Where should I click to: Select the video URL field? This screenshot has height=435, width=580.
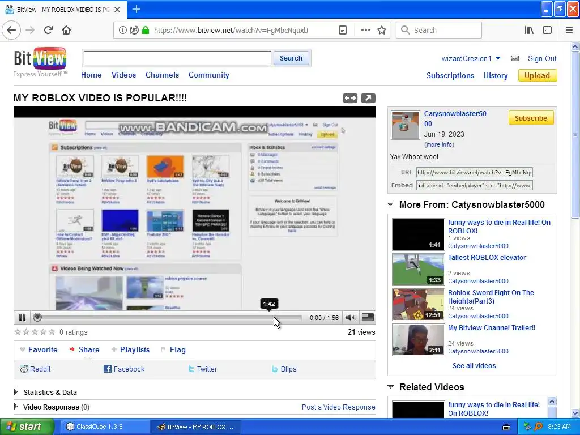click(x=475, y=172)
